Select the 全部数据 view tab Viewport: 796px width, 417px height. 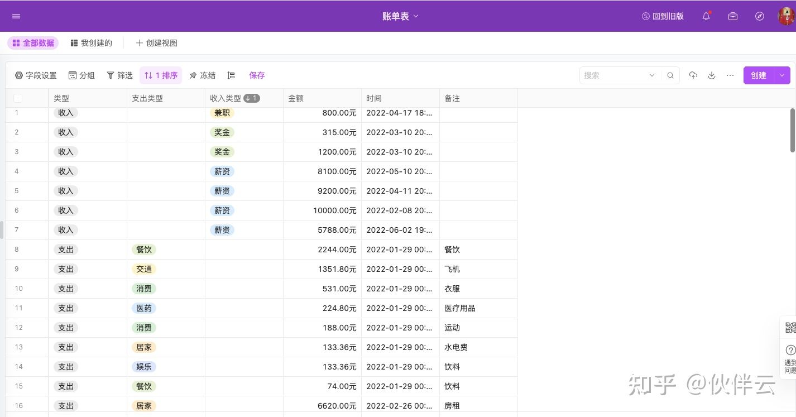pos(33,43)
